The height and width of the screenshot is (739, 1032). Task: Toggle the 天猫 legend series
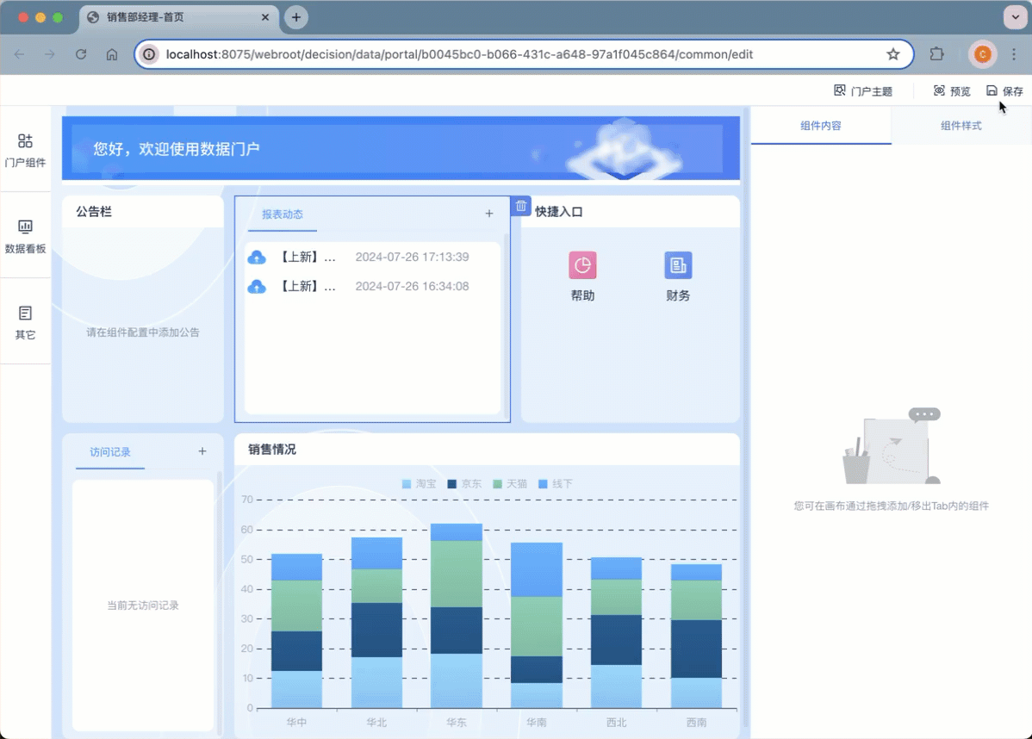(x=509, y=484)
